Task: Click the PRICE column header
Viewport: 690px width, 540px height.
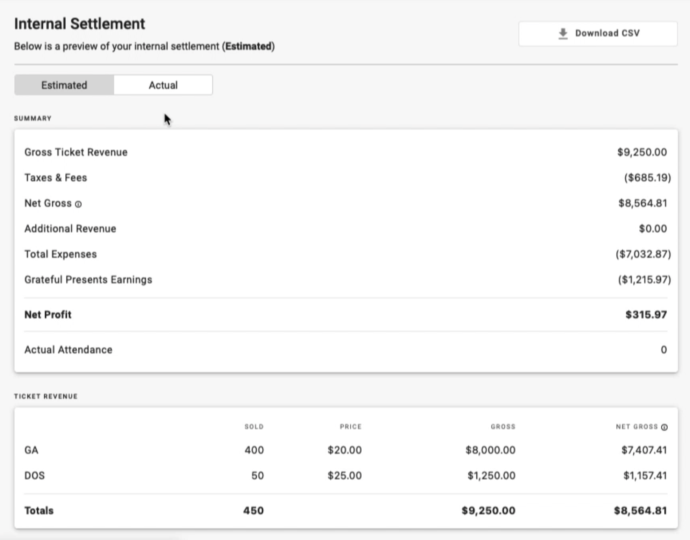Action: coord(350,427)
